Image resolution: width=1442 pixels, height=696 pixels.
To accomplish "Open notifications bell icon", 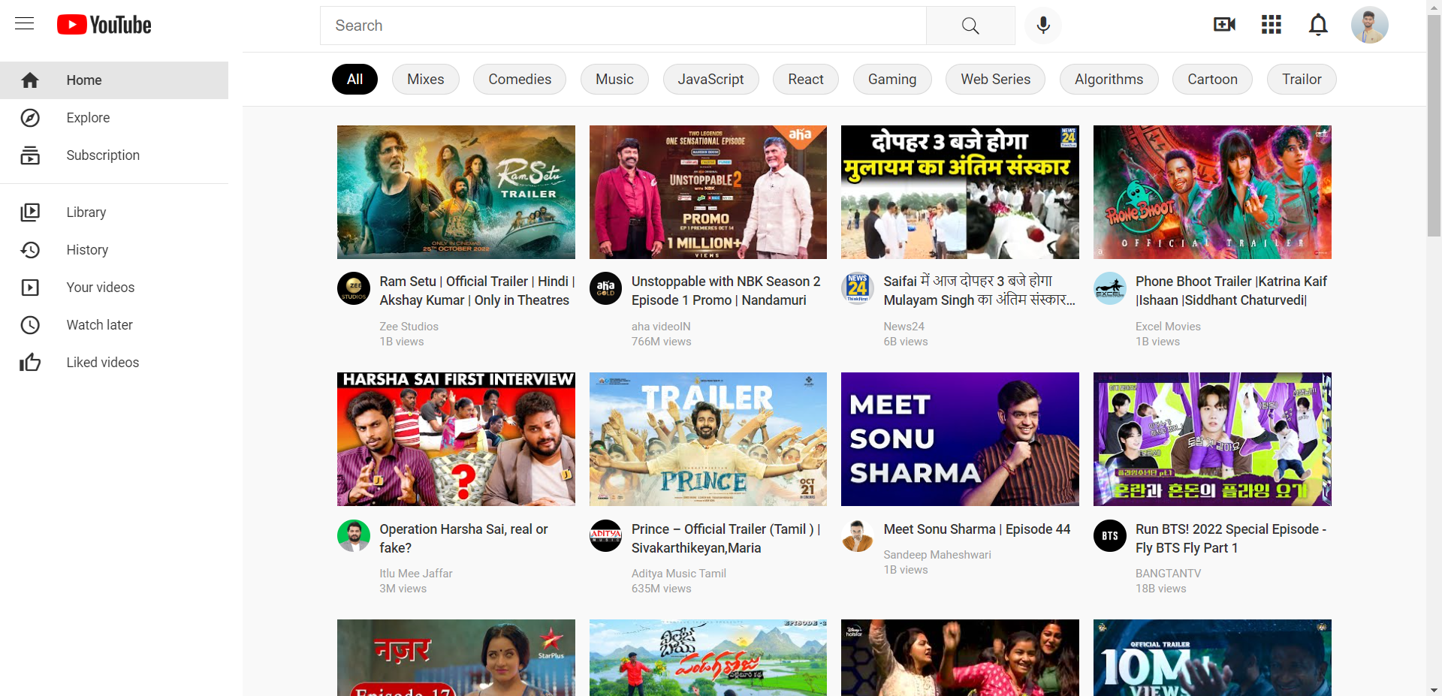I will 1318,25.
